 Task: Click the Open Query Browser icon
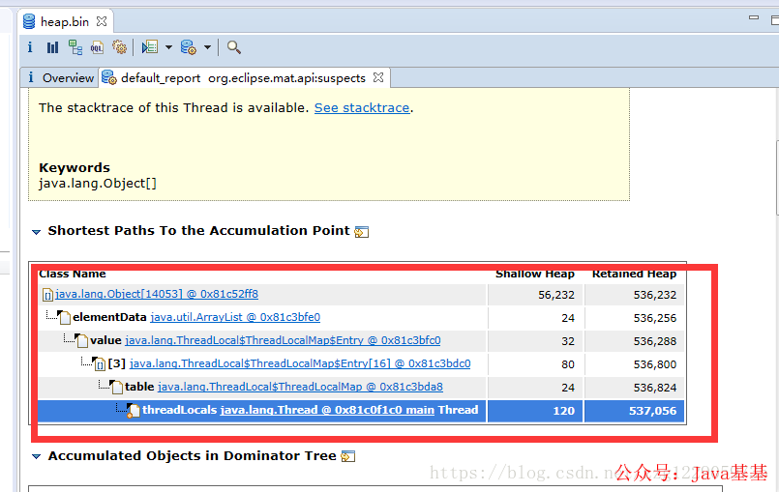click(189, 47)
